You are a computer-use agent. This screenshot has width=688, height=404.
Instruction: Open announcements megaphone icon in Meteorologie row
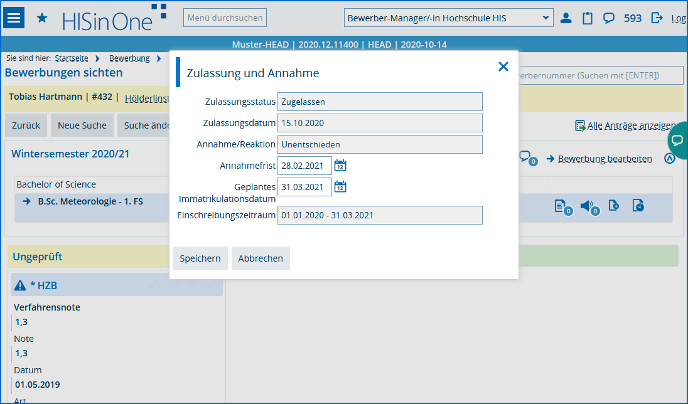pyautogui.click(x=589, y=207)
